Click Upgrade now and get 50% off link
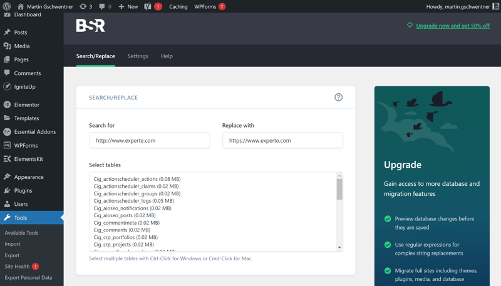 [453, 26]
